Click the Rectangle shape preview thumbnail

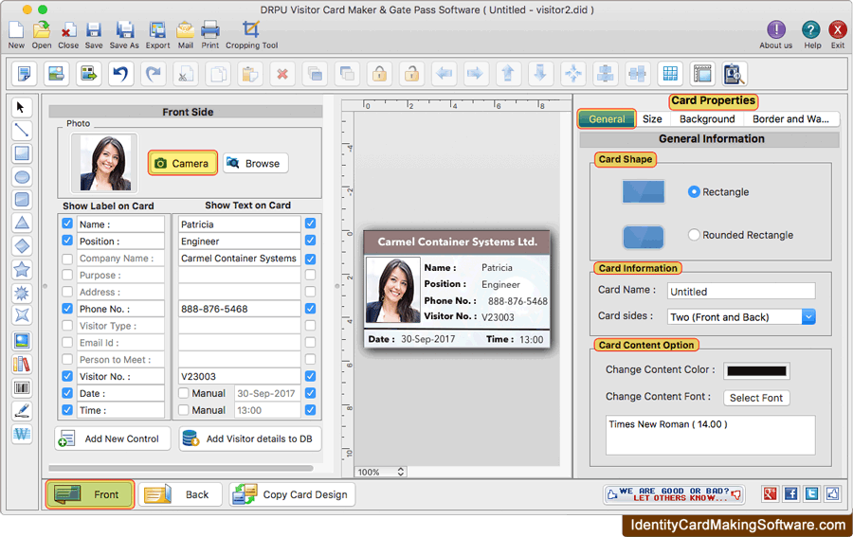[643, 192]
